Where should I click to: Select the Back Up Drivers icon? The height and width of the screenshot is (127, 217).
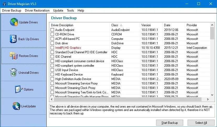click(x=13, y=39)
